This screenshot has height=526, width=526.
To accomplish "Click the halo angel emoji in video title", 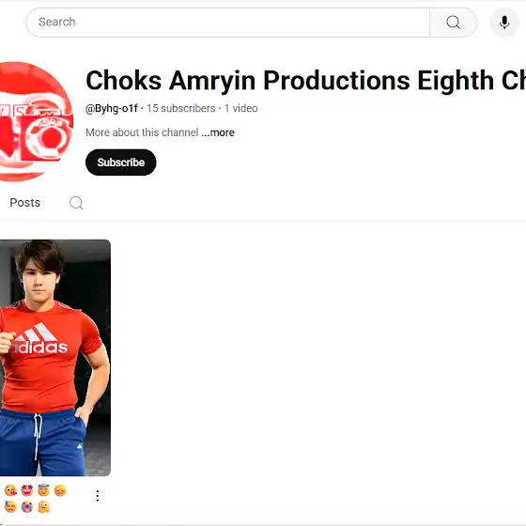I will point(43,490).
